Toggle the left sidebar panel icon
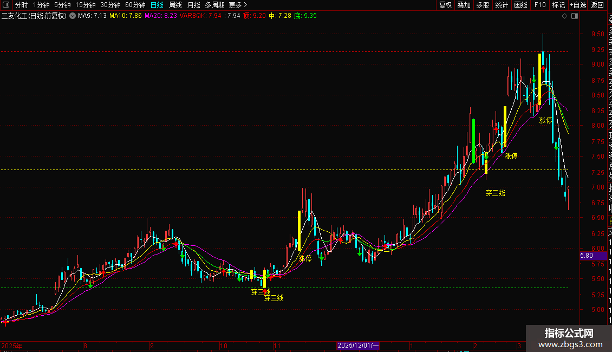 6,5
